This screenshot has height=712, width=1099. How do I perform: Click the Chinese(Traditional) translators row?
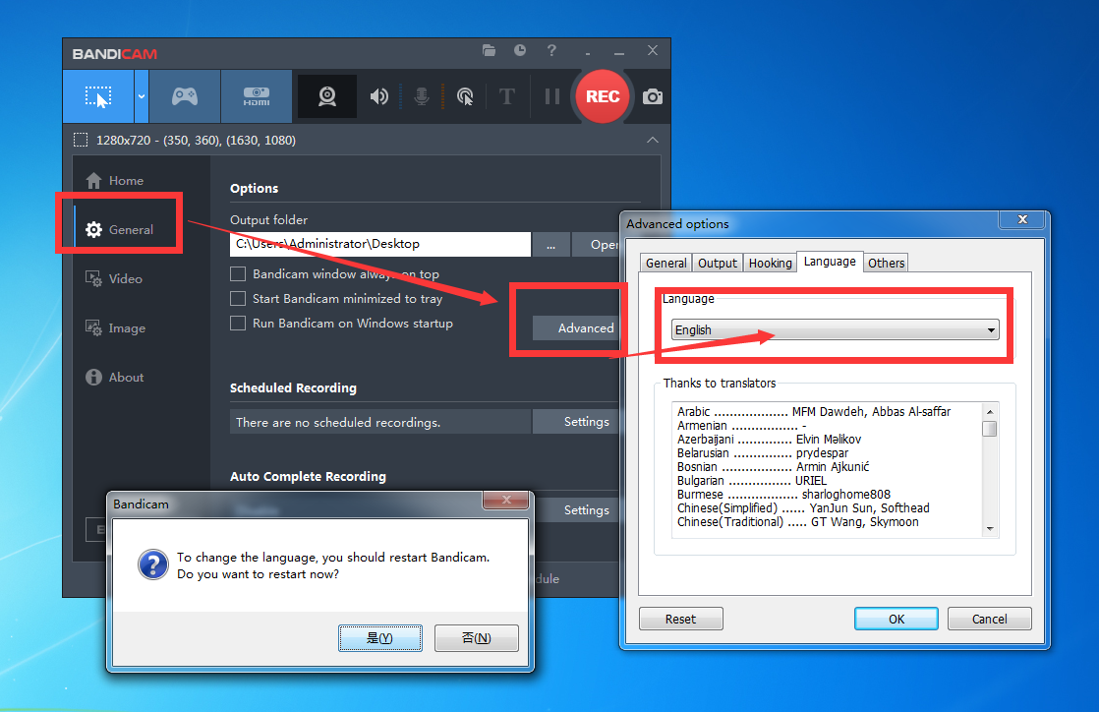(x=797, y=522)
